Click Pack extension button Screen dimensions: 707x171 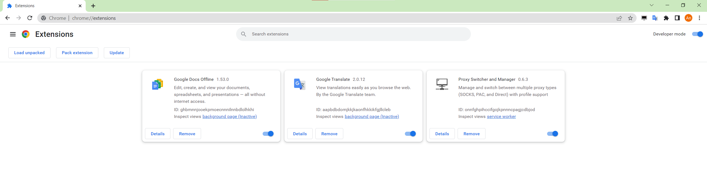click(x=77, y=53)
